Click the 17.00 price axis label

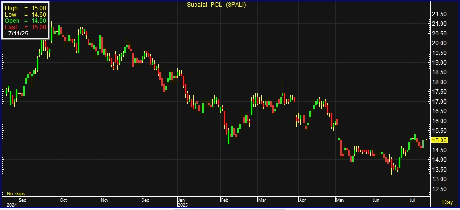pyautogui.click(x=440, y=102)
